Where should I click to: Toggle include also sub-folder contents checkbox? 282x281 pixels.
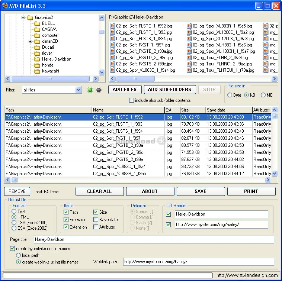[131, 100]
